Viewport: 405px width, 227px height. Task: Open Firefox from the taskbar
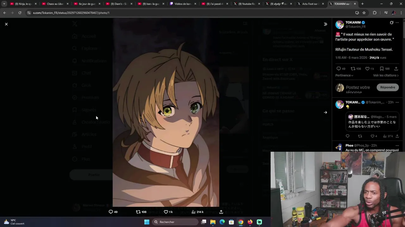click(250, 222)
